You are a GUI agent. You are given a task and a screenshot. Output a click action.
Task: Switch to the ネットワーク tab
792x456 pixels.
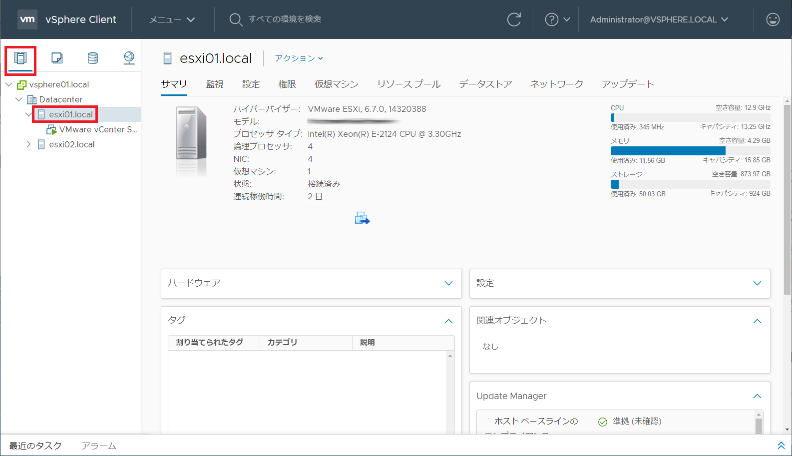coord(557,84)
